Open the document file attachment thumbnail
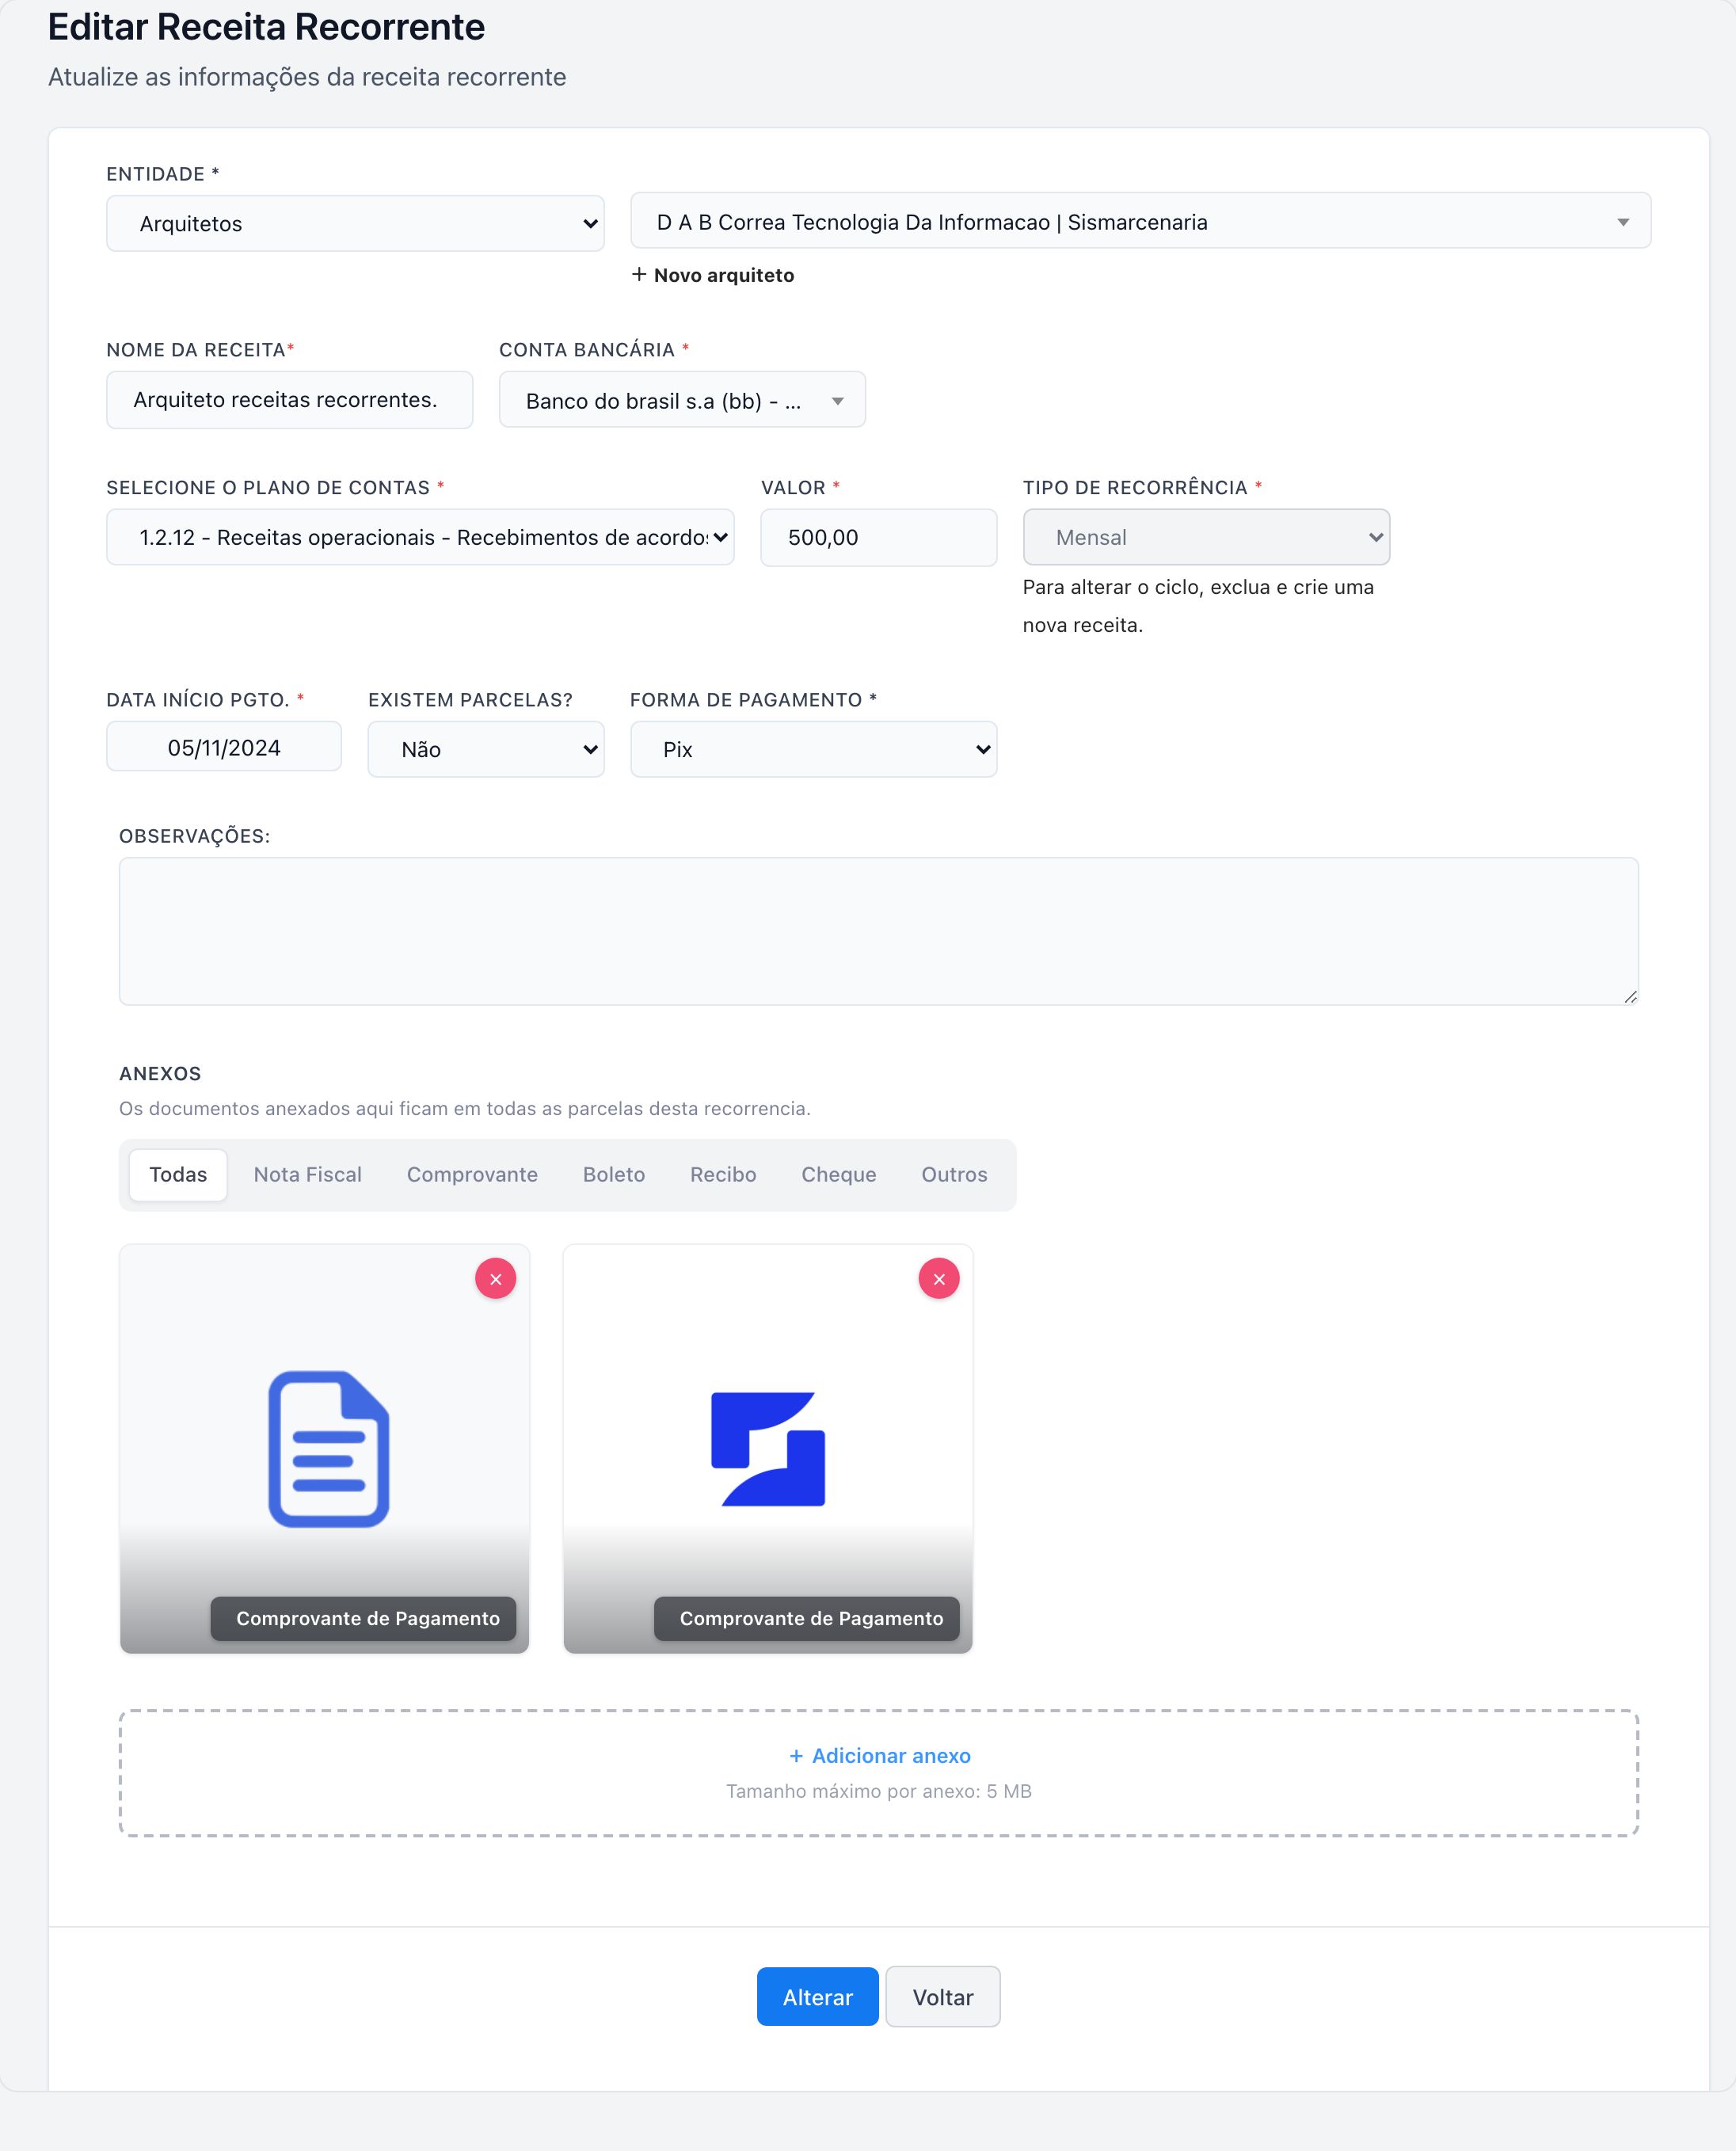 coord(325,1449)
